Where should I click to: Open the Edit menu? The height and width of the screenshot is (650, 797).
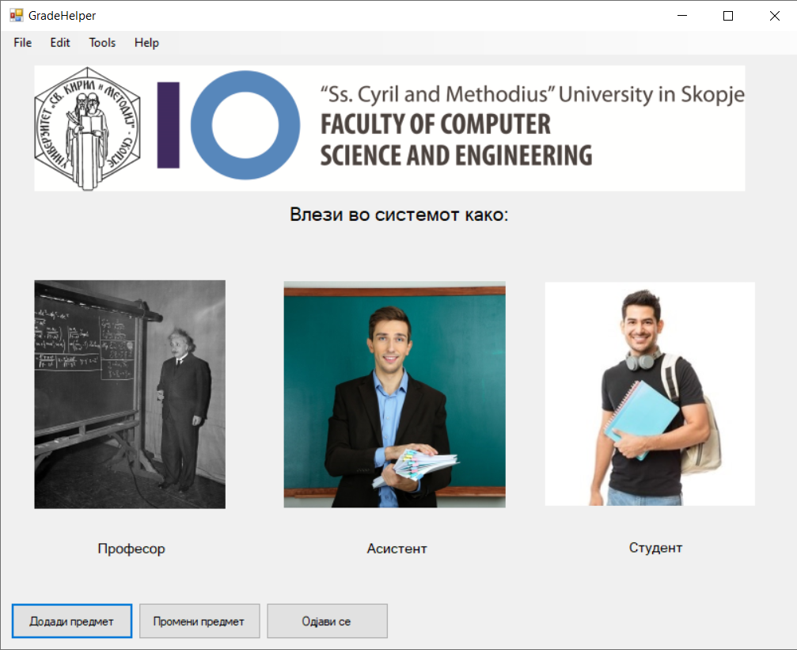[x=60, y=43]
